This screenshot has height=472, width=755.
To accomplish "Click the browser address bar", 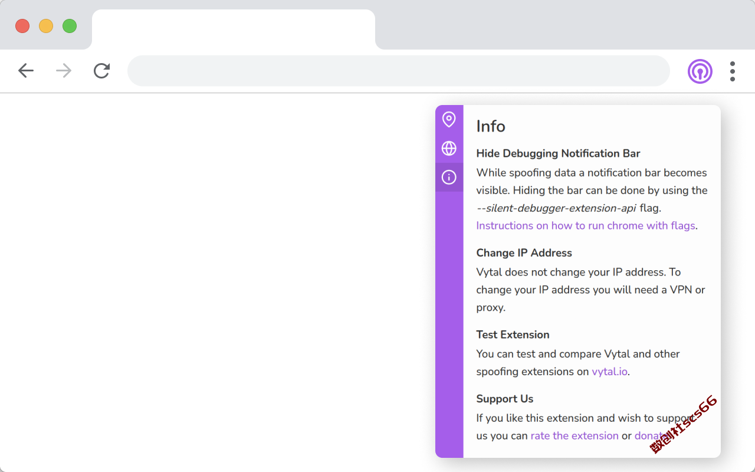I will 399,71.
